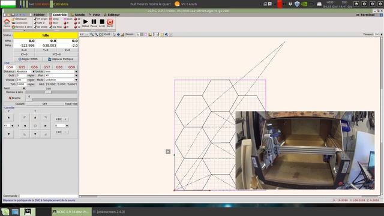Fit drawing to the canvas view
The height and width of the screenshot is (216, 384).
[x=101, y=35]
